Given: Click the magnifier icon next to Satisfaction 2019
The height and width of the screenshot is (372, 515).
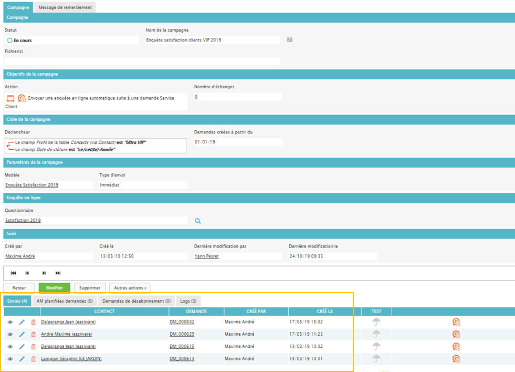Looking at the screenshot, I should [198, 221].
